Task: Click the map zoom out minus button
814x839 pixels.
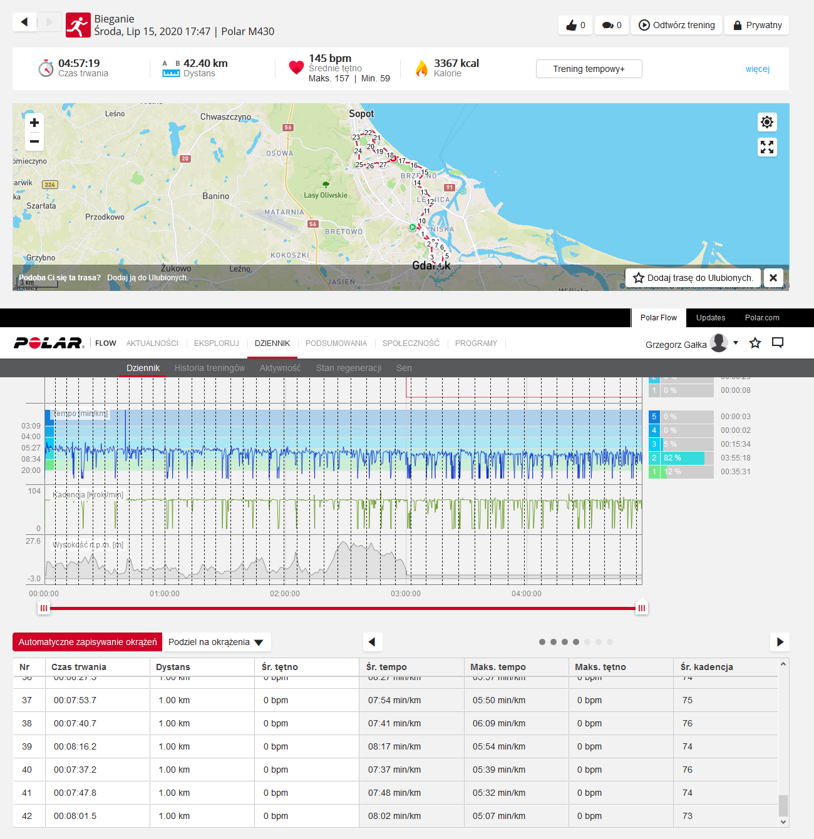Action: [34, 141]
